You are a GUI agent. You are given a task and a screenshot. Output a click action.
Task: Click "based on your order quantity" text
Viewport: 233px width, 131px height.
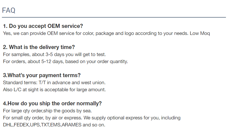97,61
